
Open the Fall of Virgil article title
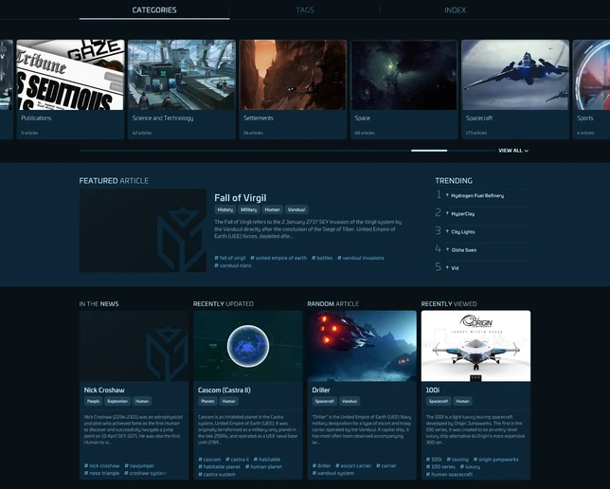240,197
